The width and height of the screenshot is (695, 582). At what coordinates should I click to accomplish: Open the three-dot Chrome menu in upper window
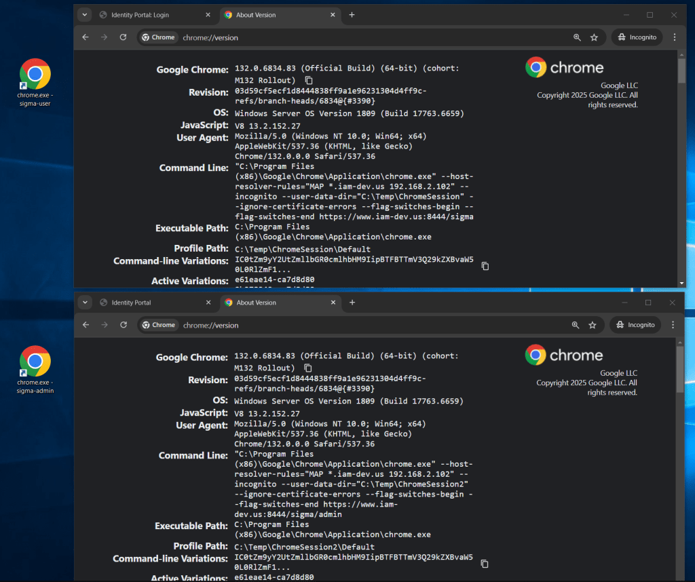pos(674,37)
